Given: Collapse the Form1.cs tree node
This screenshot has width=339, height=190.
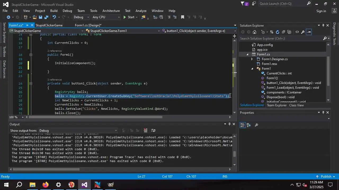Looking at the screenshot, I should click(248, 54).
